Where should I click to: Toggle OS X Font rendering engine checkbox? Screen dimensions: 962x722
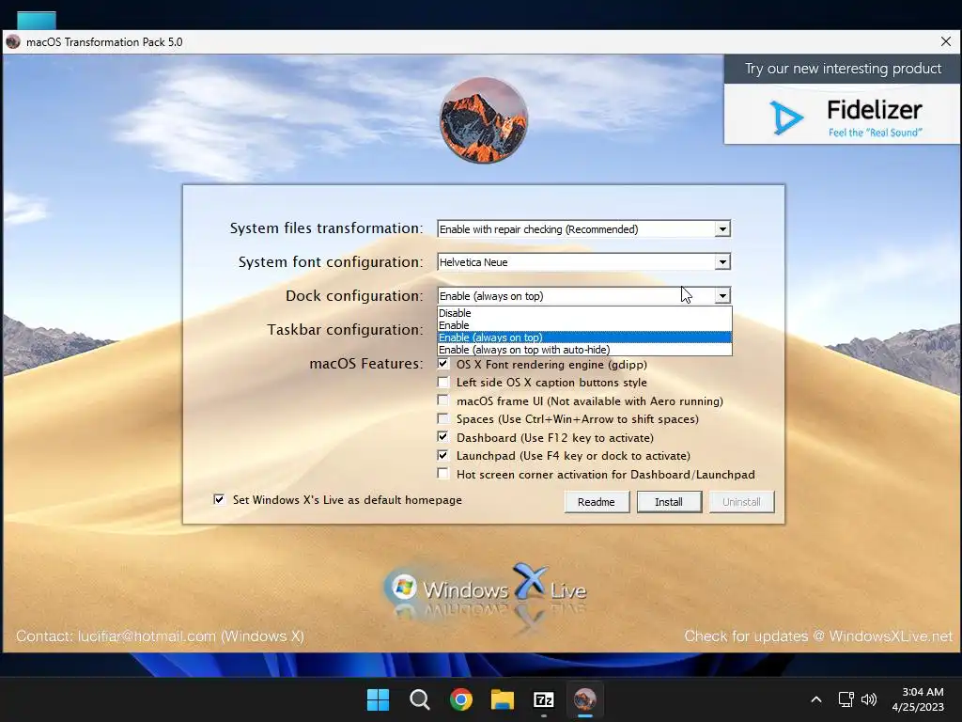443,364
